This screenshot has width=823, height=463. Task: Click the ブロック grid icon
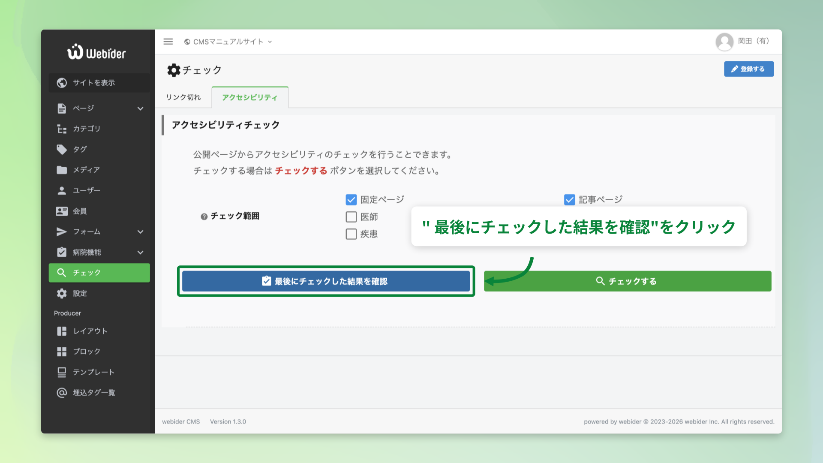[x=62, y=352]
